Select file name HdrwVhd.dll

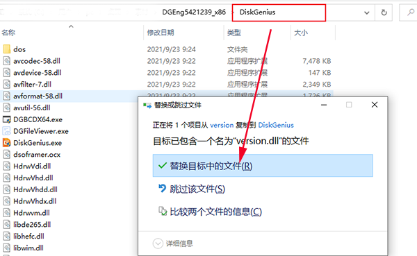click(33, 178)
